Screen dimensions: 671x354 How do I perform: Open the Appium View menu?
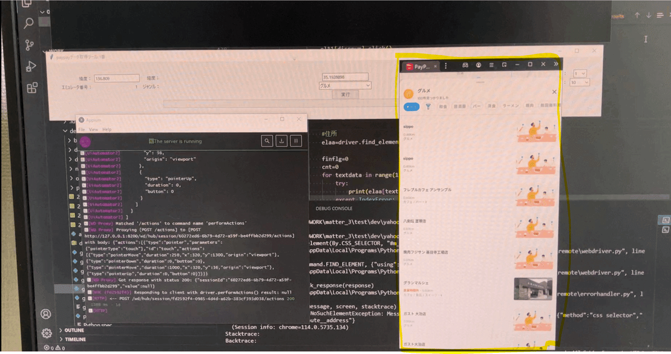pyautogui.click(x=93, y=129)
